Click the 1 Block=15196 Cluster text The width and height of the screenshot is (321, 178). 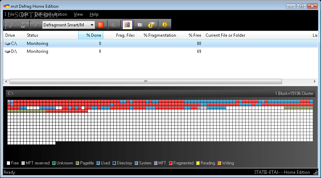pos(294,93)
